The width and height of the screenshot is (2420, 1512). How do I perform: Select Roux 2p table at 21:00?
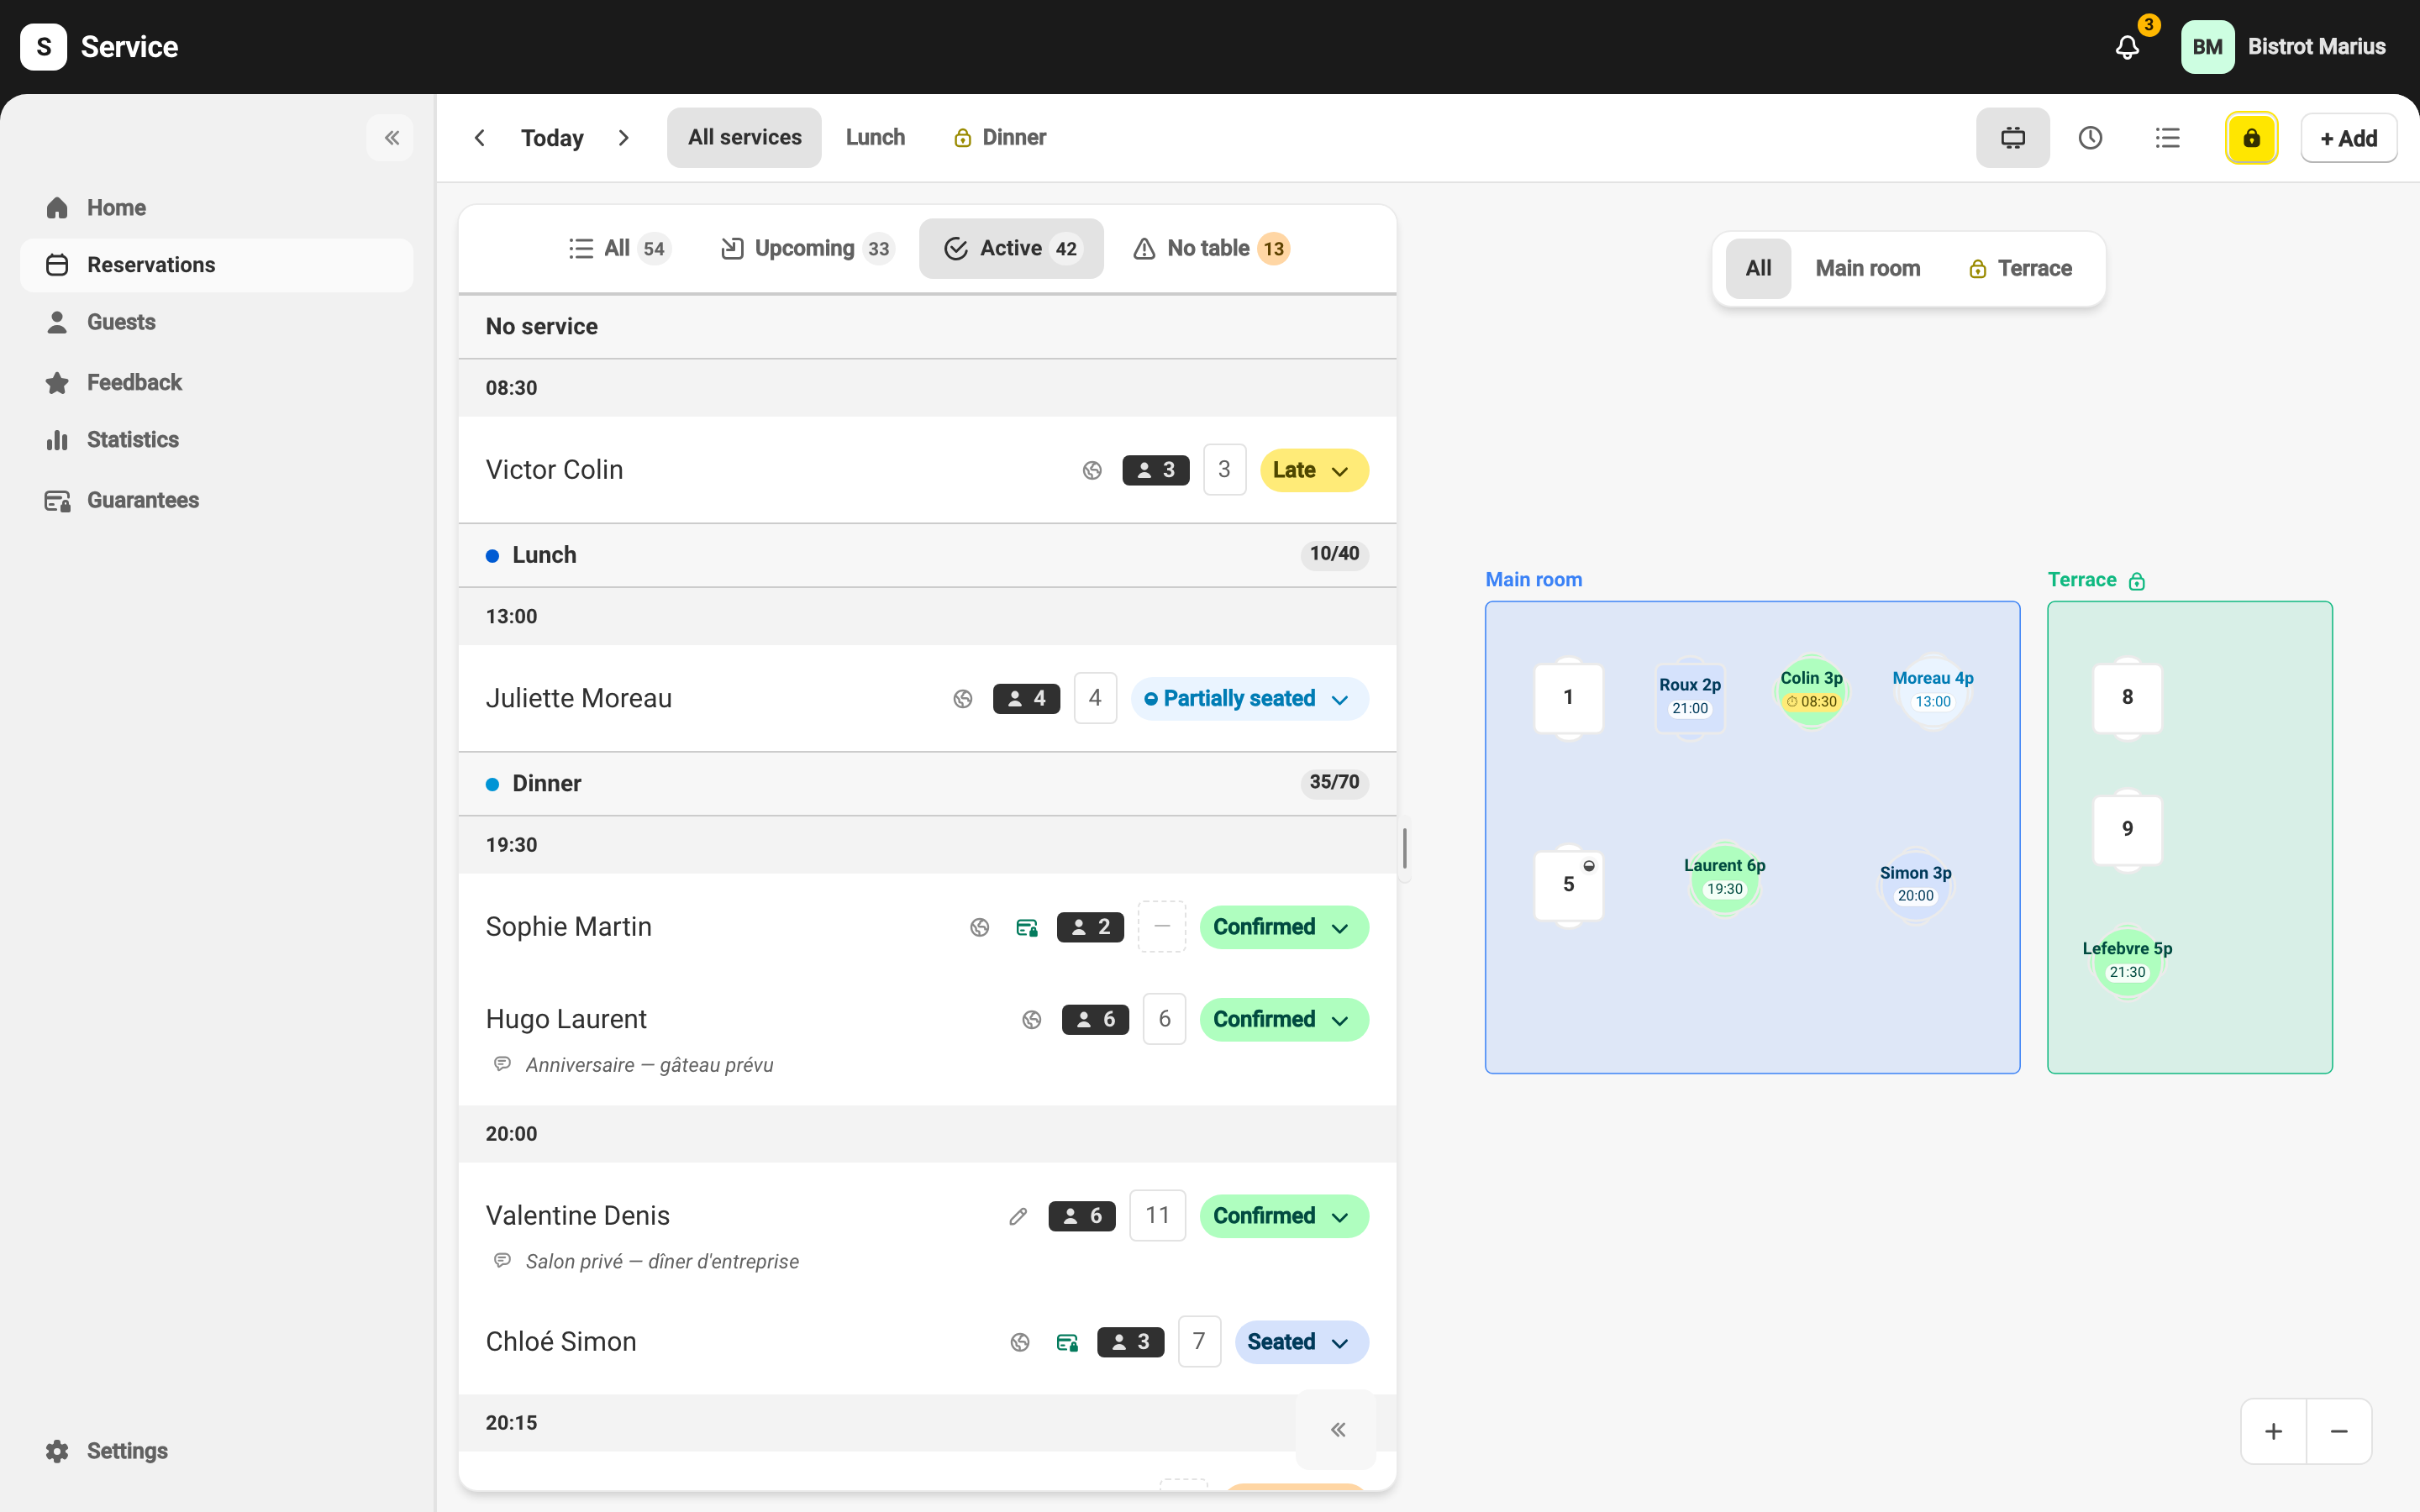point(1690,698)
